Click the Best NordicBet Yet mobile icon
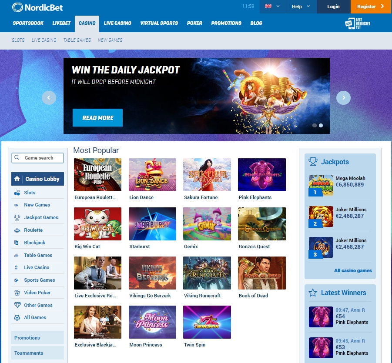 (358, 23)
